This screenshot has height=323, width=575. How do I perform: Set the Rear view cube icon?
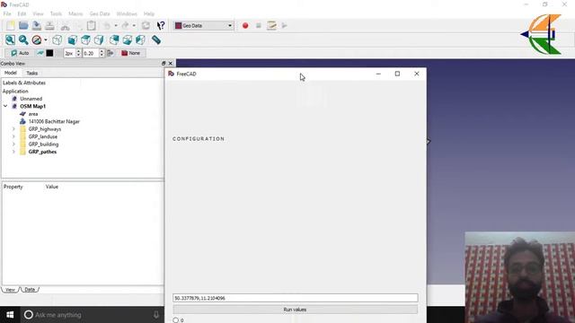[x=114, y=39]
